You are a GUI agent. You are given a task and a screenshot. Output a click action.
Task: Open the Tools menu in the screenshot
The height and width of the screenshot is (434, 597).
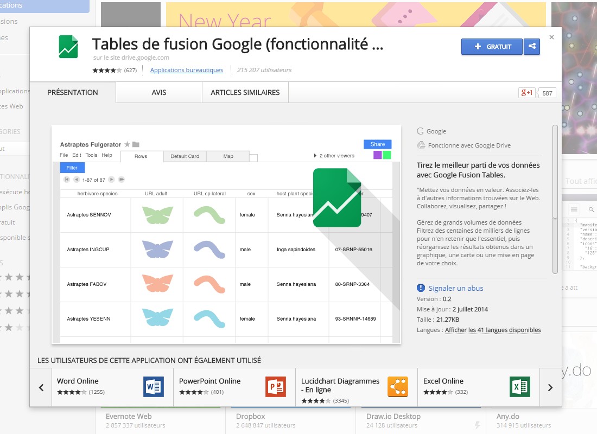click(91, 155)
